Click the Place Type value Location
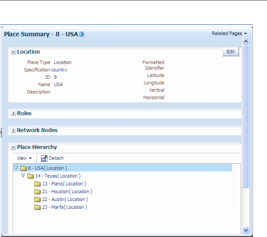This screenshot has width=267, height=237. click(63, 62)
